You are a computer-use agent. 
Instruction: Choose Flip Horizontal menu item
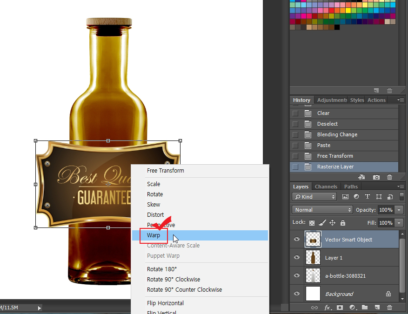click(200, 303)
